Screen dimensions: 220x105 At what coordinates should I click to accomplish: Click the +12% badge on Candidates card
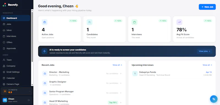(x=118, y=21)
